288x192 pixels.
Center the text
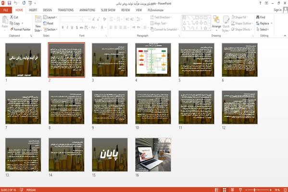[x=116, y=27]
